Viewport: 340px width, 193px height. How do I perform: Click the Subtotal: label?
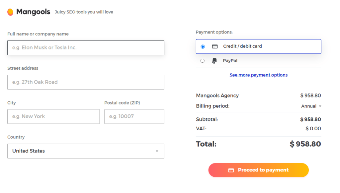pyautogui.click(x=207, y=120)
